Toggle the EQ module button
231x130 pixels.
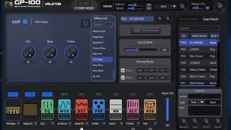click(x=47, y=94)
